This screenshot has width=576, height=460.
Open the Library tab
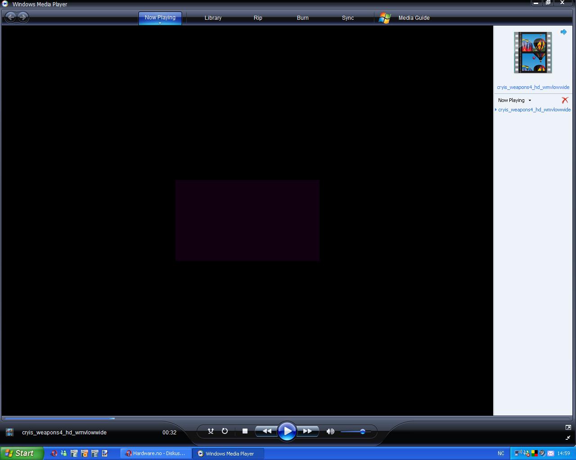[x=213, y=18]
